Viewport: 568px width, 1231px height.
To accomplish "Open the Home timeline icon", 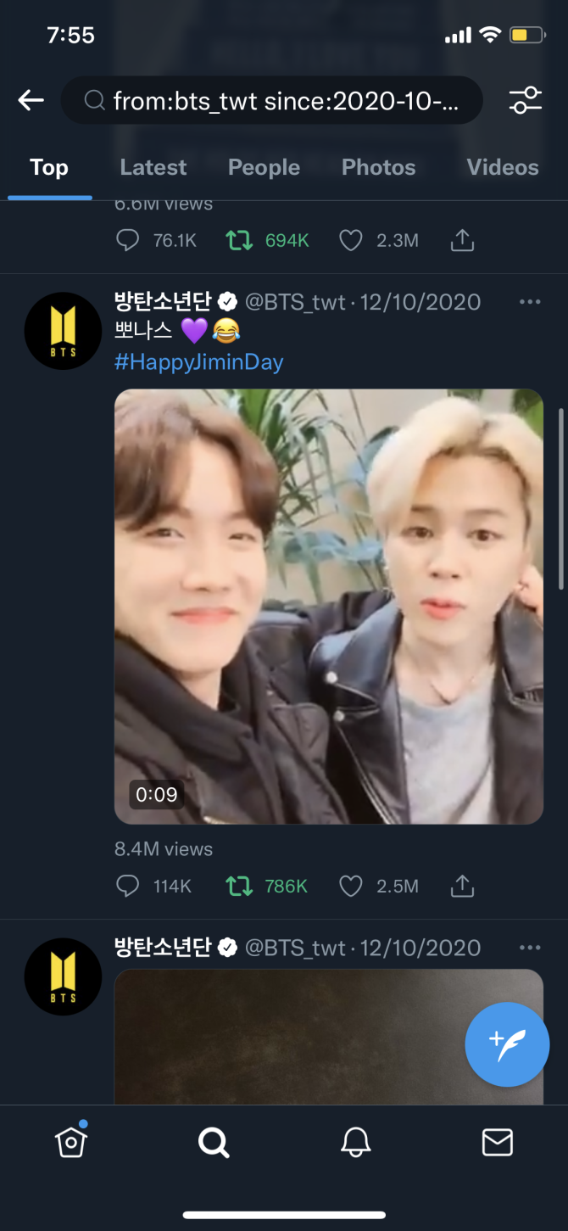I will (71, 1142).
